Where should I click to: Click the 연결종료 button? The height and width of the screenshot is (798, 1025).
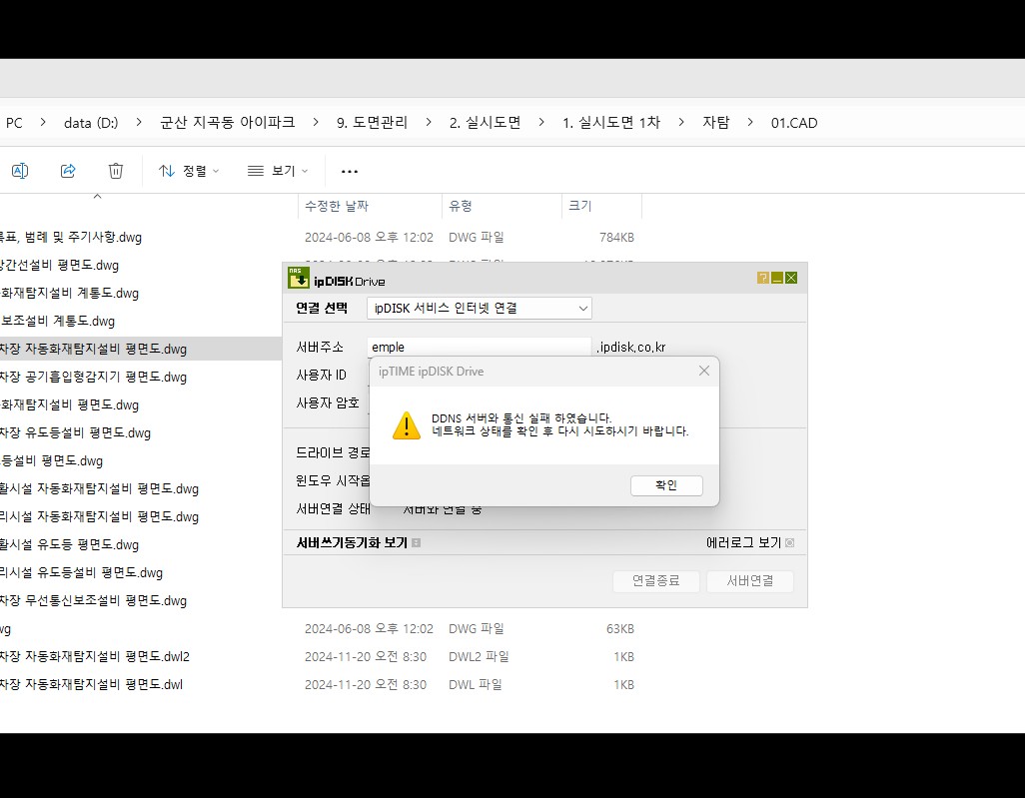tap(655, 580)
